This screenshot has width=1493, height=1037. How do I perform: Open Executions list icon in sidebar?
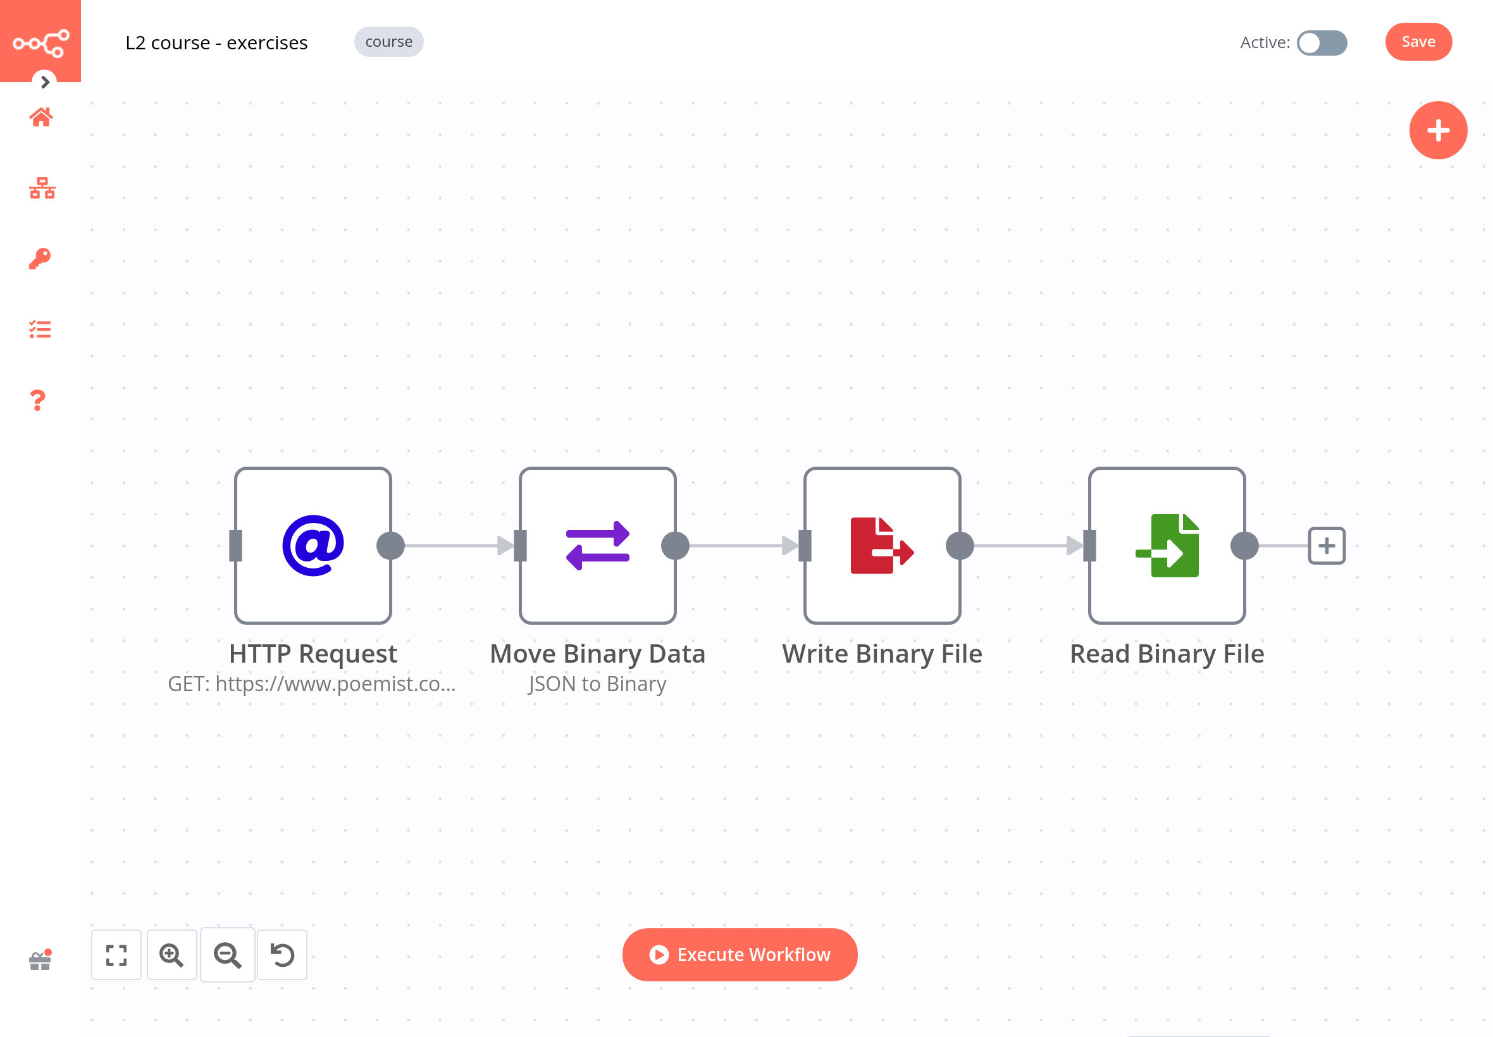(x=40, y=329)
